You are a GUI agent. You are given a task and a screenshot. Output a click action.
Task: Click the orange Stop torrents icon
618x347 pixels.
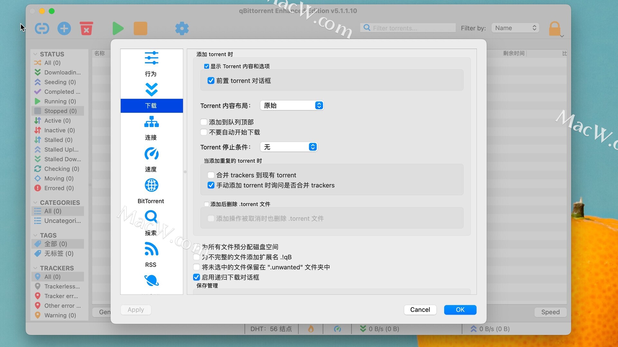coord(140,28)
